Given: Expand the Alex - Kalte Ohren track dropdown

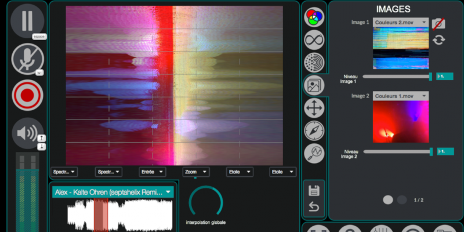Looking at the screenshot, I should (113, 192).
